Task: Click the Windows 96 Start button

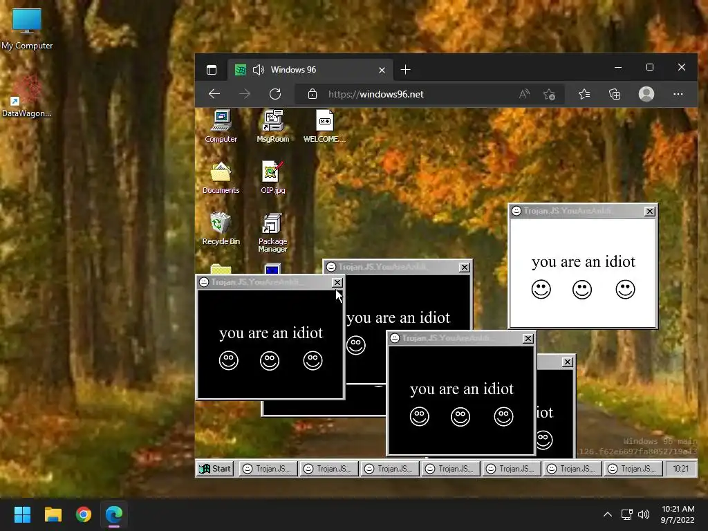Action: [x=215, y=469]
